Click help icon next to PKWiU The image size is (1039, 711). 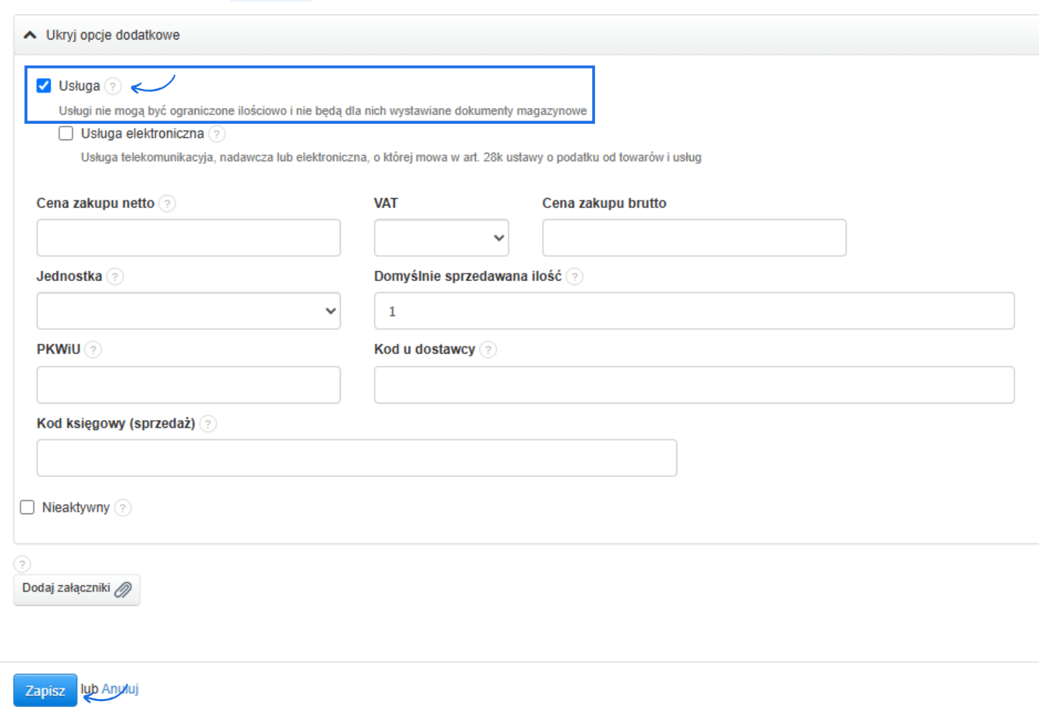pos(93,350)
